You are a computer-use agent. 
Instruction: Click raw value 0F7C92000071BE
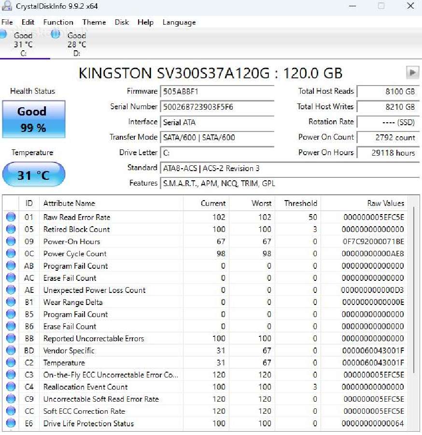tap(373, 241)
